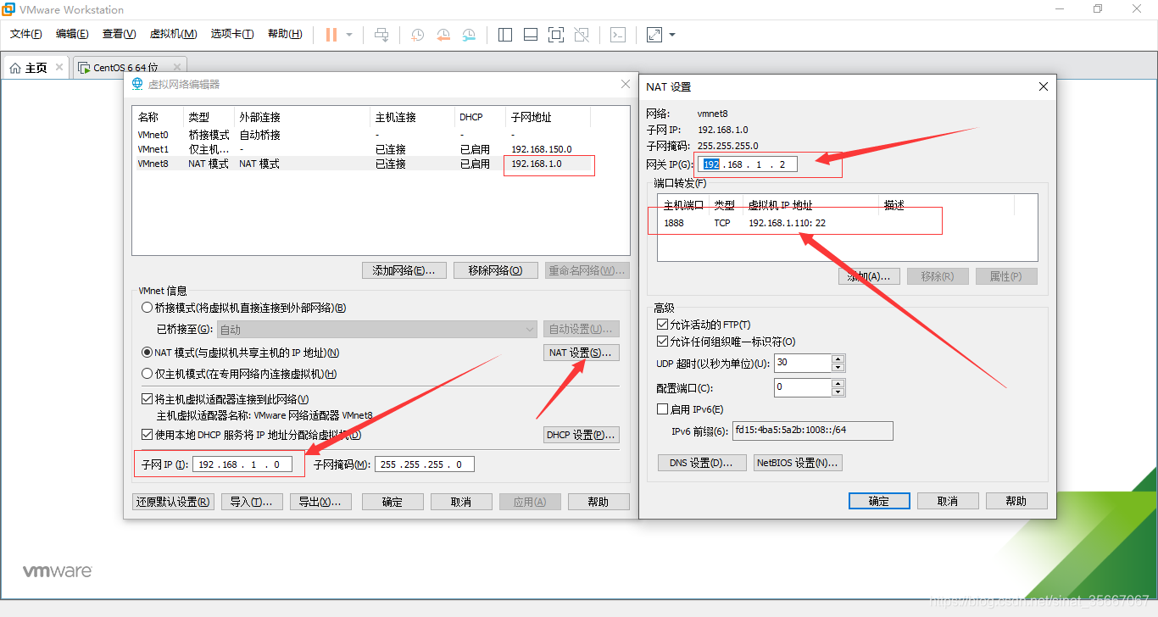Viewport: 1158px width, 617px height.
Task: Click the 导入(T)... button
Action: [252, 502]
